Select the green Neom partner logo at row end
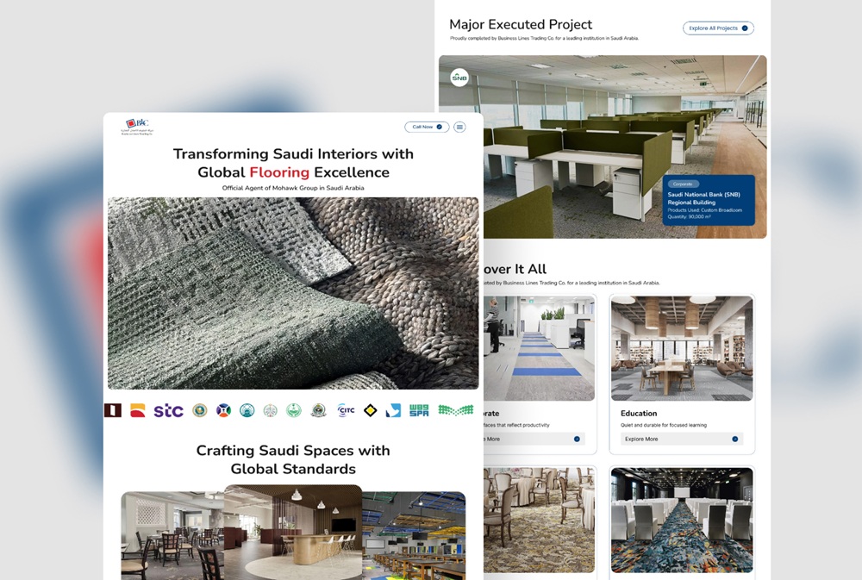This screenshot has width=862, height=580. coord(454,409)
